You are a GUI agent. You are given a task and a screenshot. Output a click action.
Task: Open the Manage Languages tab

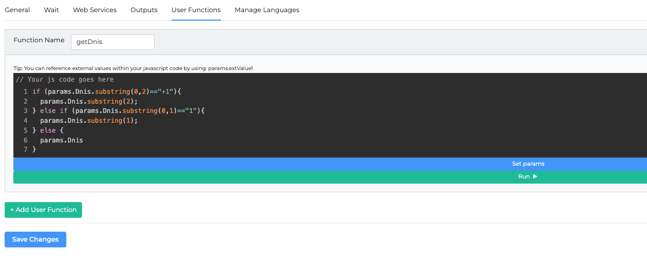pos(267,10)
